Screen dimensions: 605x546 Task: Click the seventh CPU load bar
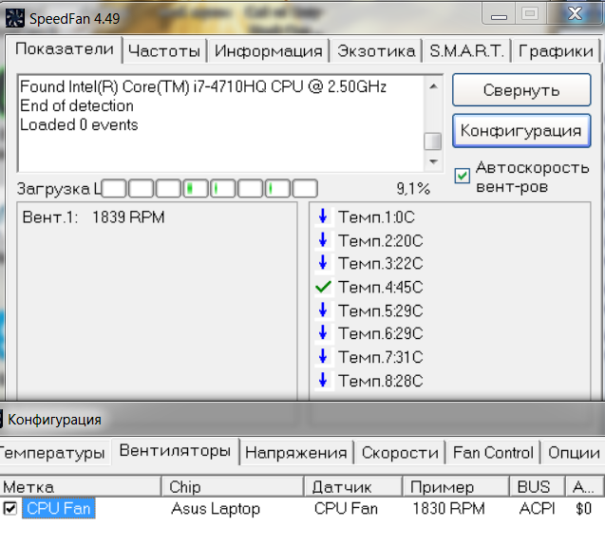coord(277,188)
